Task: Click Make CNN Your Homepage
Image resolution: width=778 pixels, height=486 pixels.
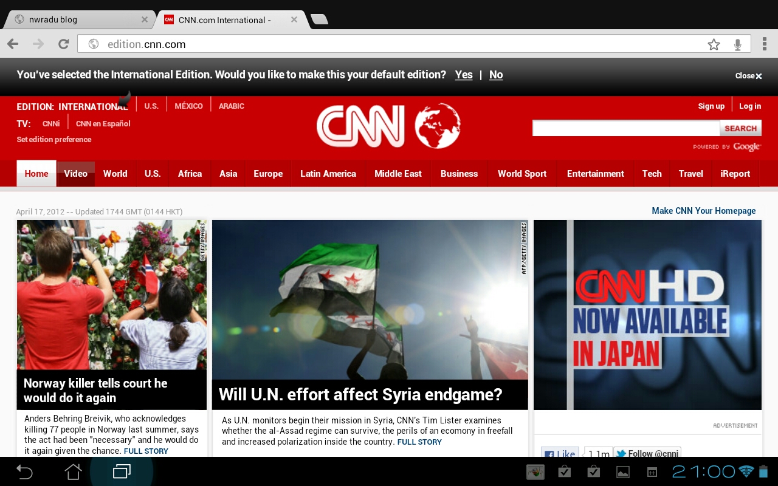Action: 704,211
